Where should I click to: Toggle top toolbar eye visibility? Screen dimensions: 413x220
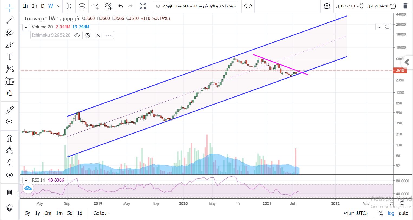click(248, 6)
